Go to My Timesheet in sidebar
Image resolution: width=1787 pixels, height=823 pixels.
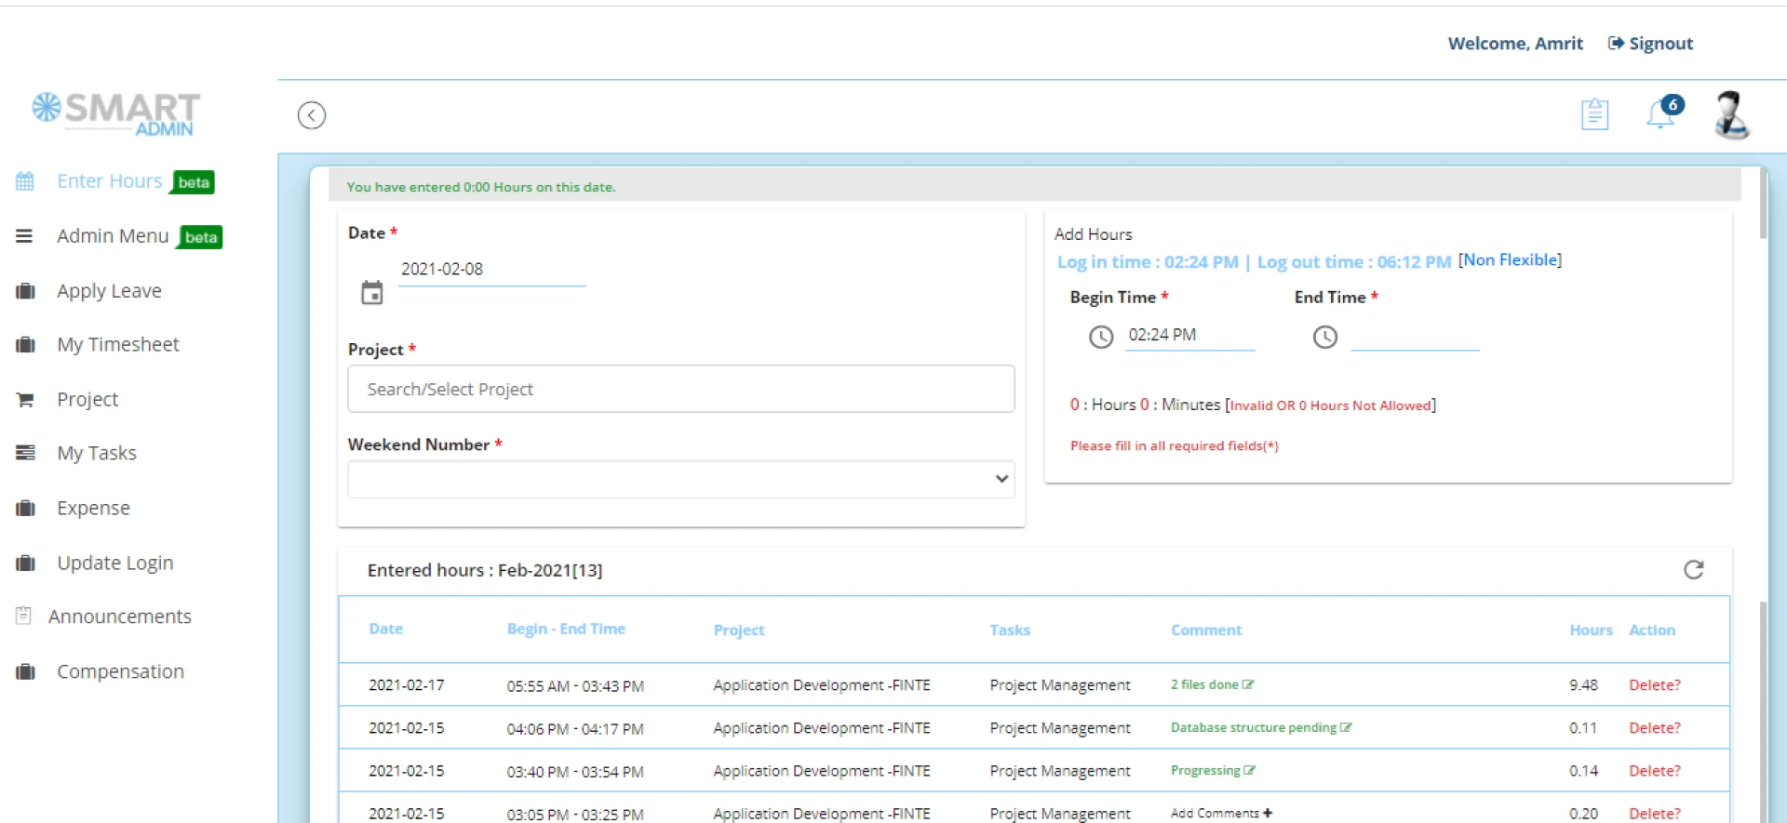[x=117, y=345]
